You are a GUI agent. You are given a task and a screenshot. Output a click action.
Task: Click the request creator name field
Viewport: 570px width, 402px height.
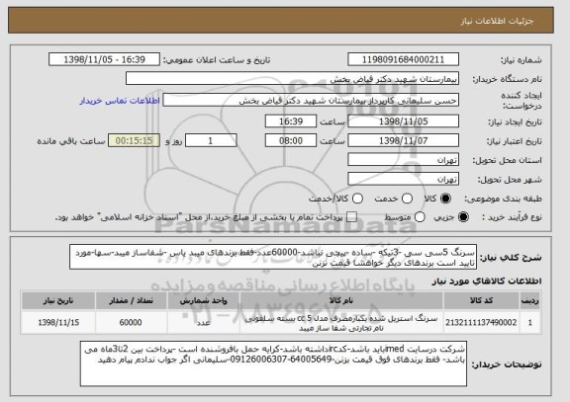pos(311,101)
